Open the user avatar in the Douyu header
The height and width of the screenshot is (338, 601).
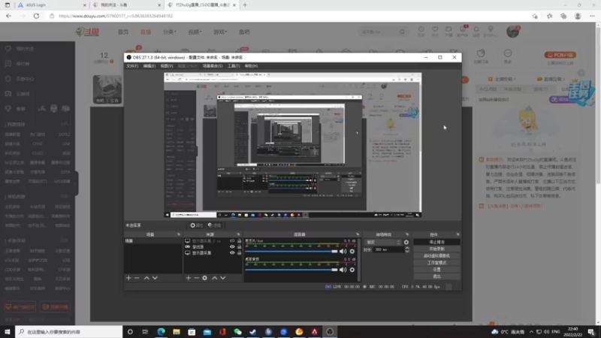coord(512,32)
